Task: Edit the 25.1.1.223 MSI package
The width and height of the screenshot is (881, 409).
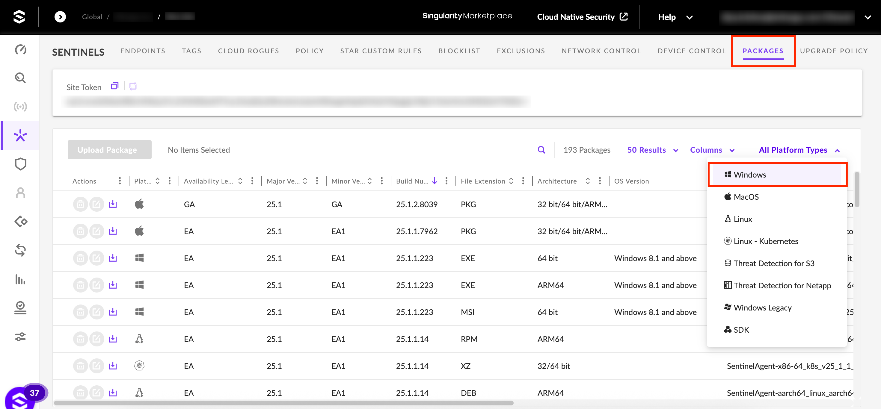Action: pyautogui.click(x=97, y=312)
